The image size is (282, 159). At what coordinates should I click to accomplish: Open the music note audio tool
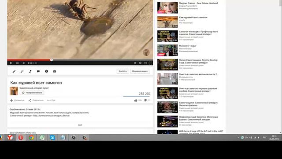pyautogui.click(x=30, y=72)
